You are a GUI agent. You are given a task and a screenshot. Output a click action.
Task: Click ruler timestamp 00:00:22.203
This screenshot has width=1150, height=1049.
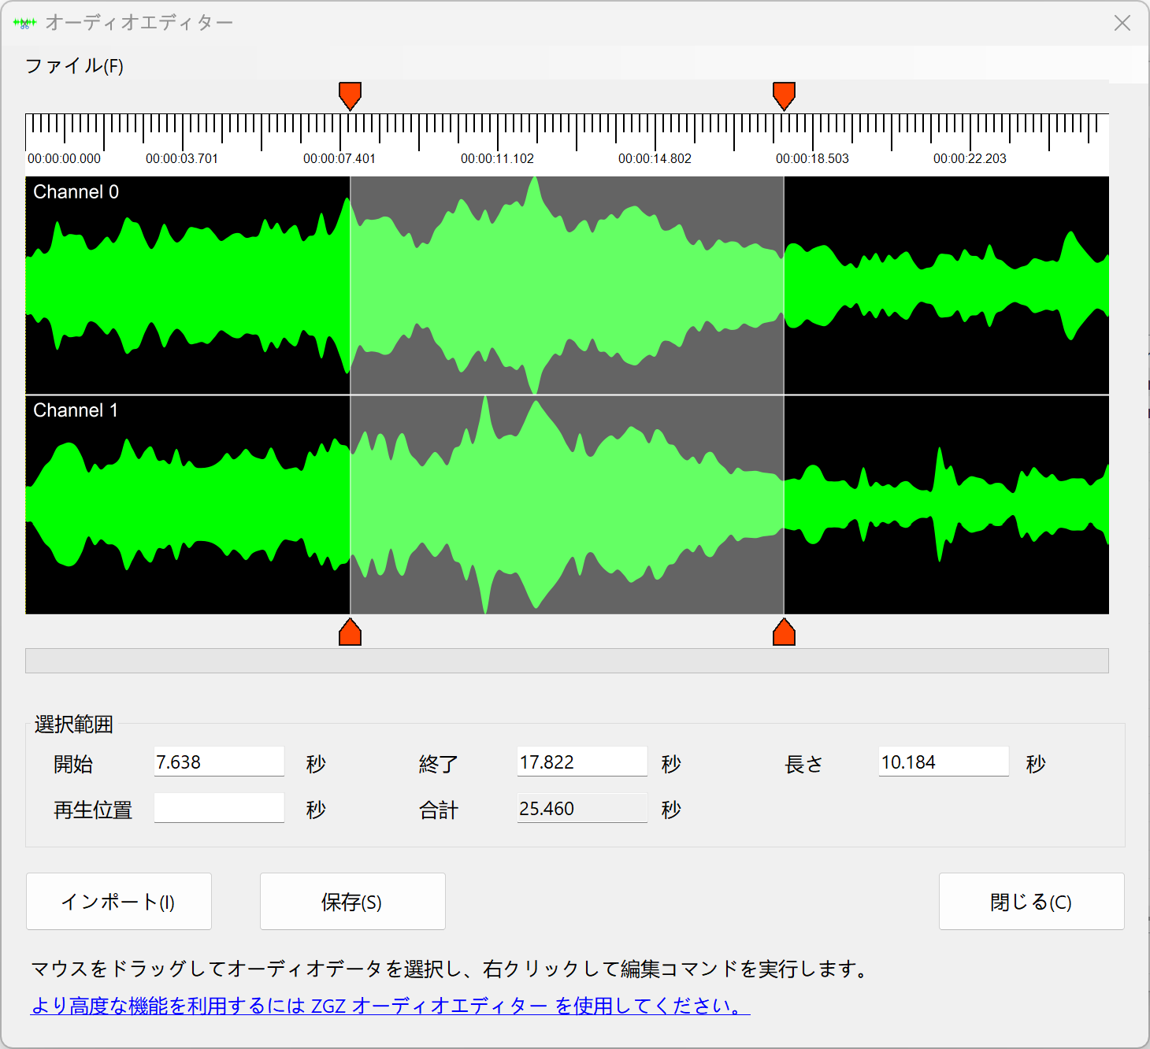(x=970, y=158)
